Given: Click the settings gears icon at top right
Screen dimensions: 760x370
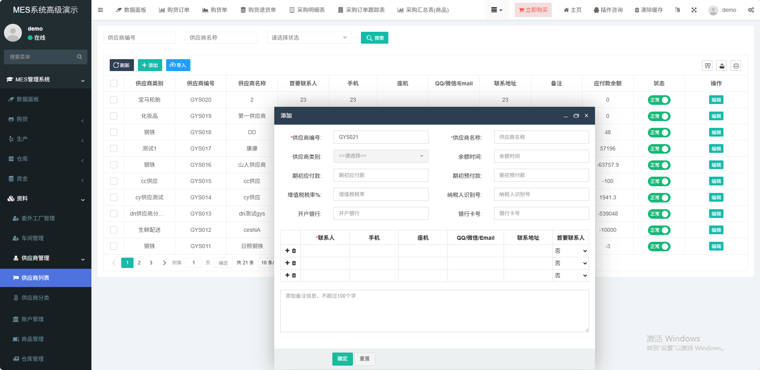Looking at the screenshot, I should pyautogui.click(x=750, y=10).
